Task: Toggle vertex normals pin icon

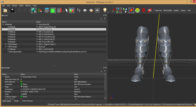Action: coord(113,10)
